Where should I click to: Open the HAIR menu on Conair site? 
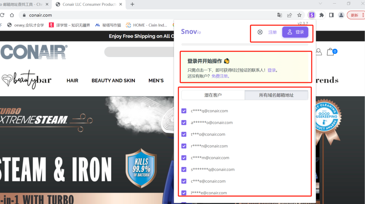[72, 81]
